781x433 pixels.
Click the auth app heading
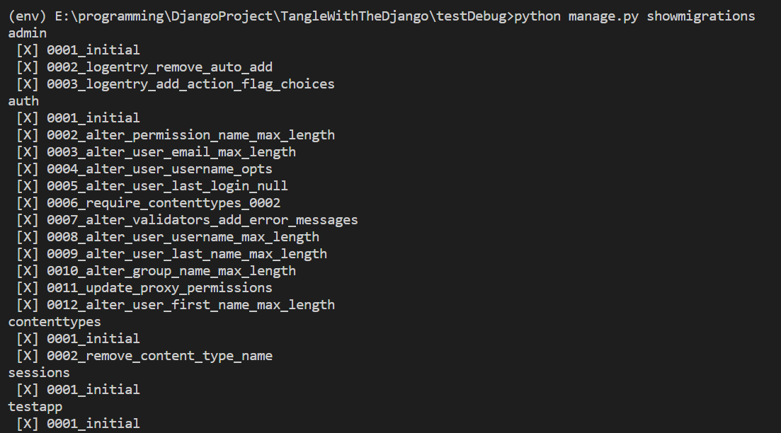pyautogui.click(x=23, y=101)
